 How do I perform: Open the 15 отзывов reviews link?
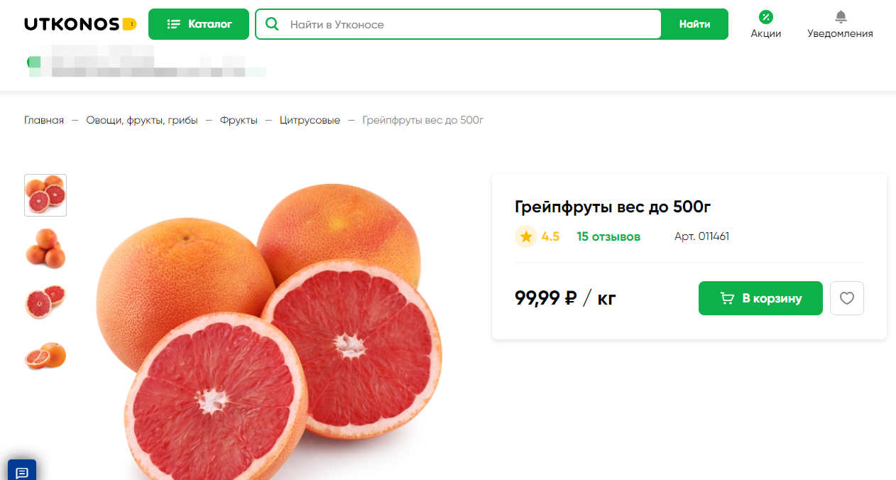coord(608,236)
